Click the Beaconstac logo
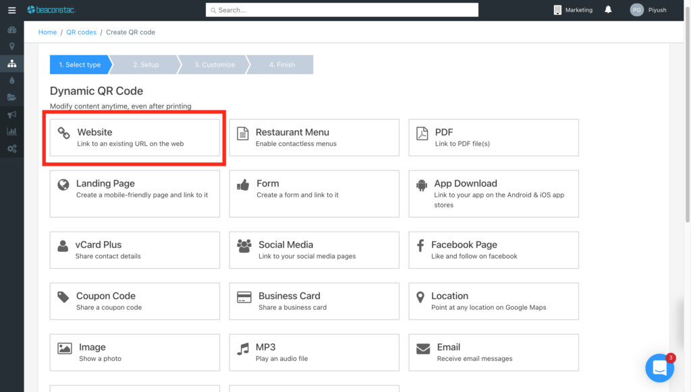This screenshot has height=392, width=691. [51, 9]
